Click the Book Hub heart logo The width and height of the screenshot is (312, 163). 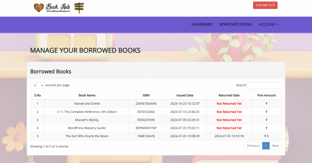39,8
